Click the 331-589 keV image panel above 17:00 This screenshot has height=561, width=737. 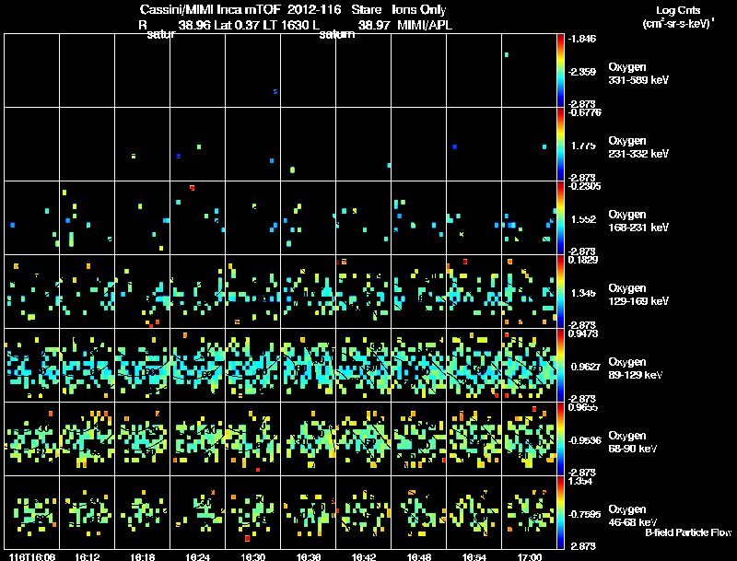[x=529, y=71]
